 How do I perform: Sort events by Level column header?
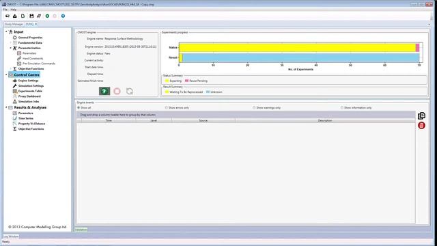point(154,120)
